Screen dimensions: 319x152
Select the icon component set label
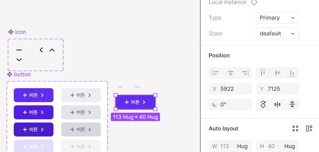(17, 32)
